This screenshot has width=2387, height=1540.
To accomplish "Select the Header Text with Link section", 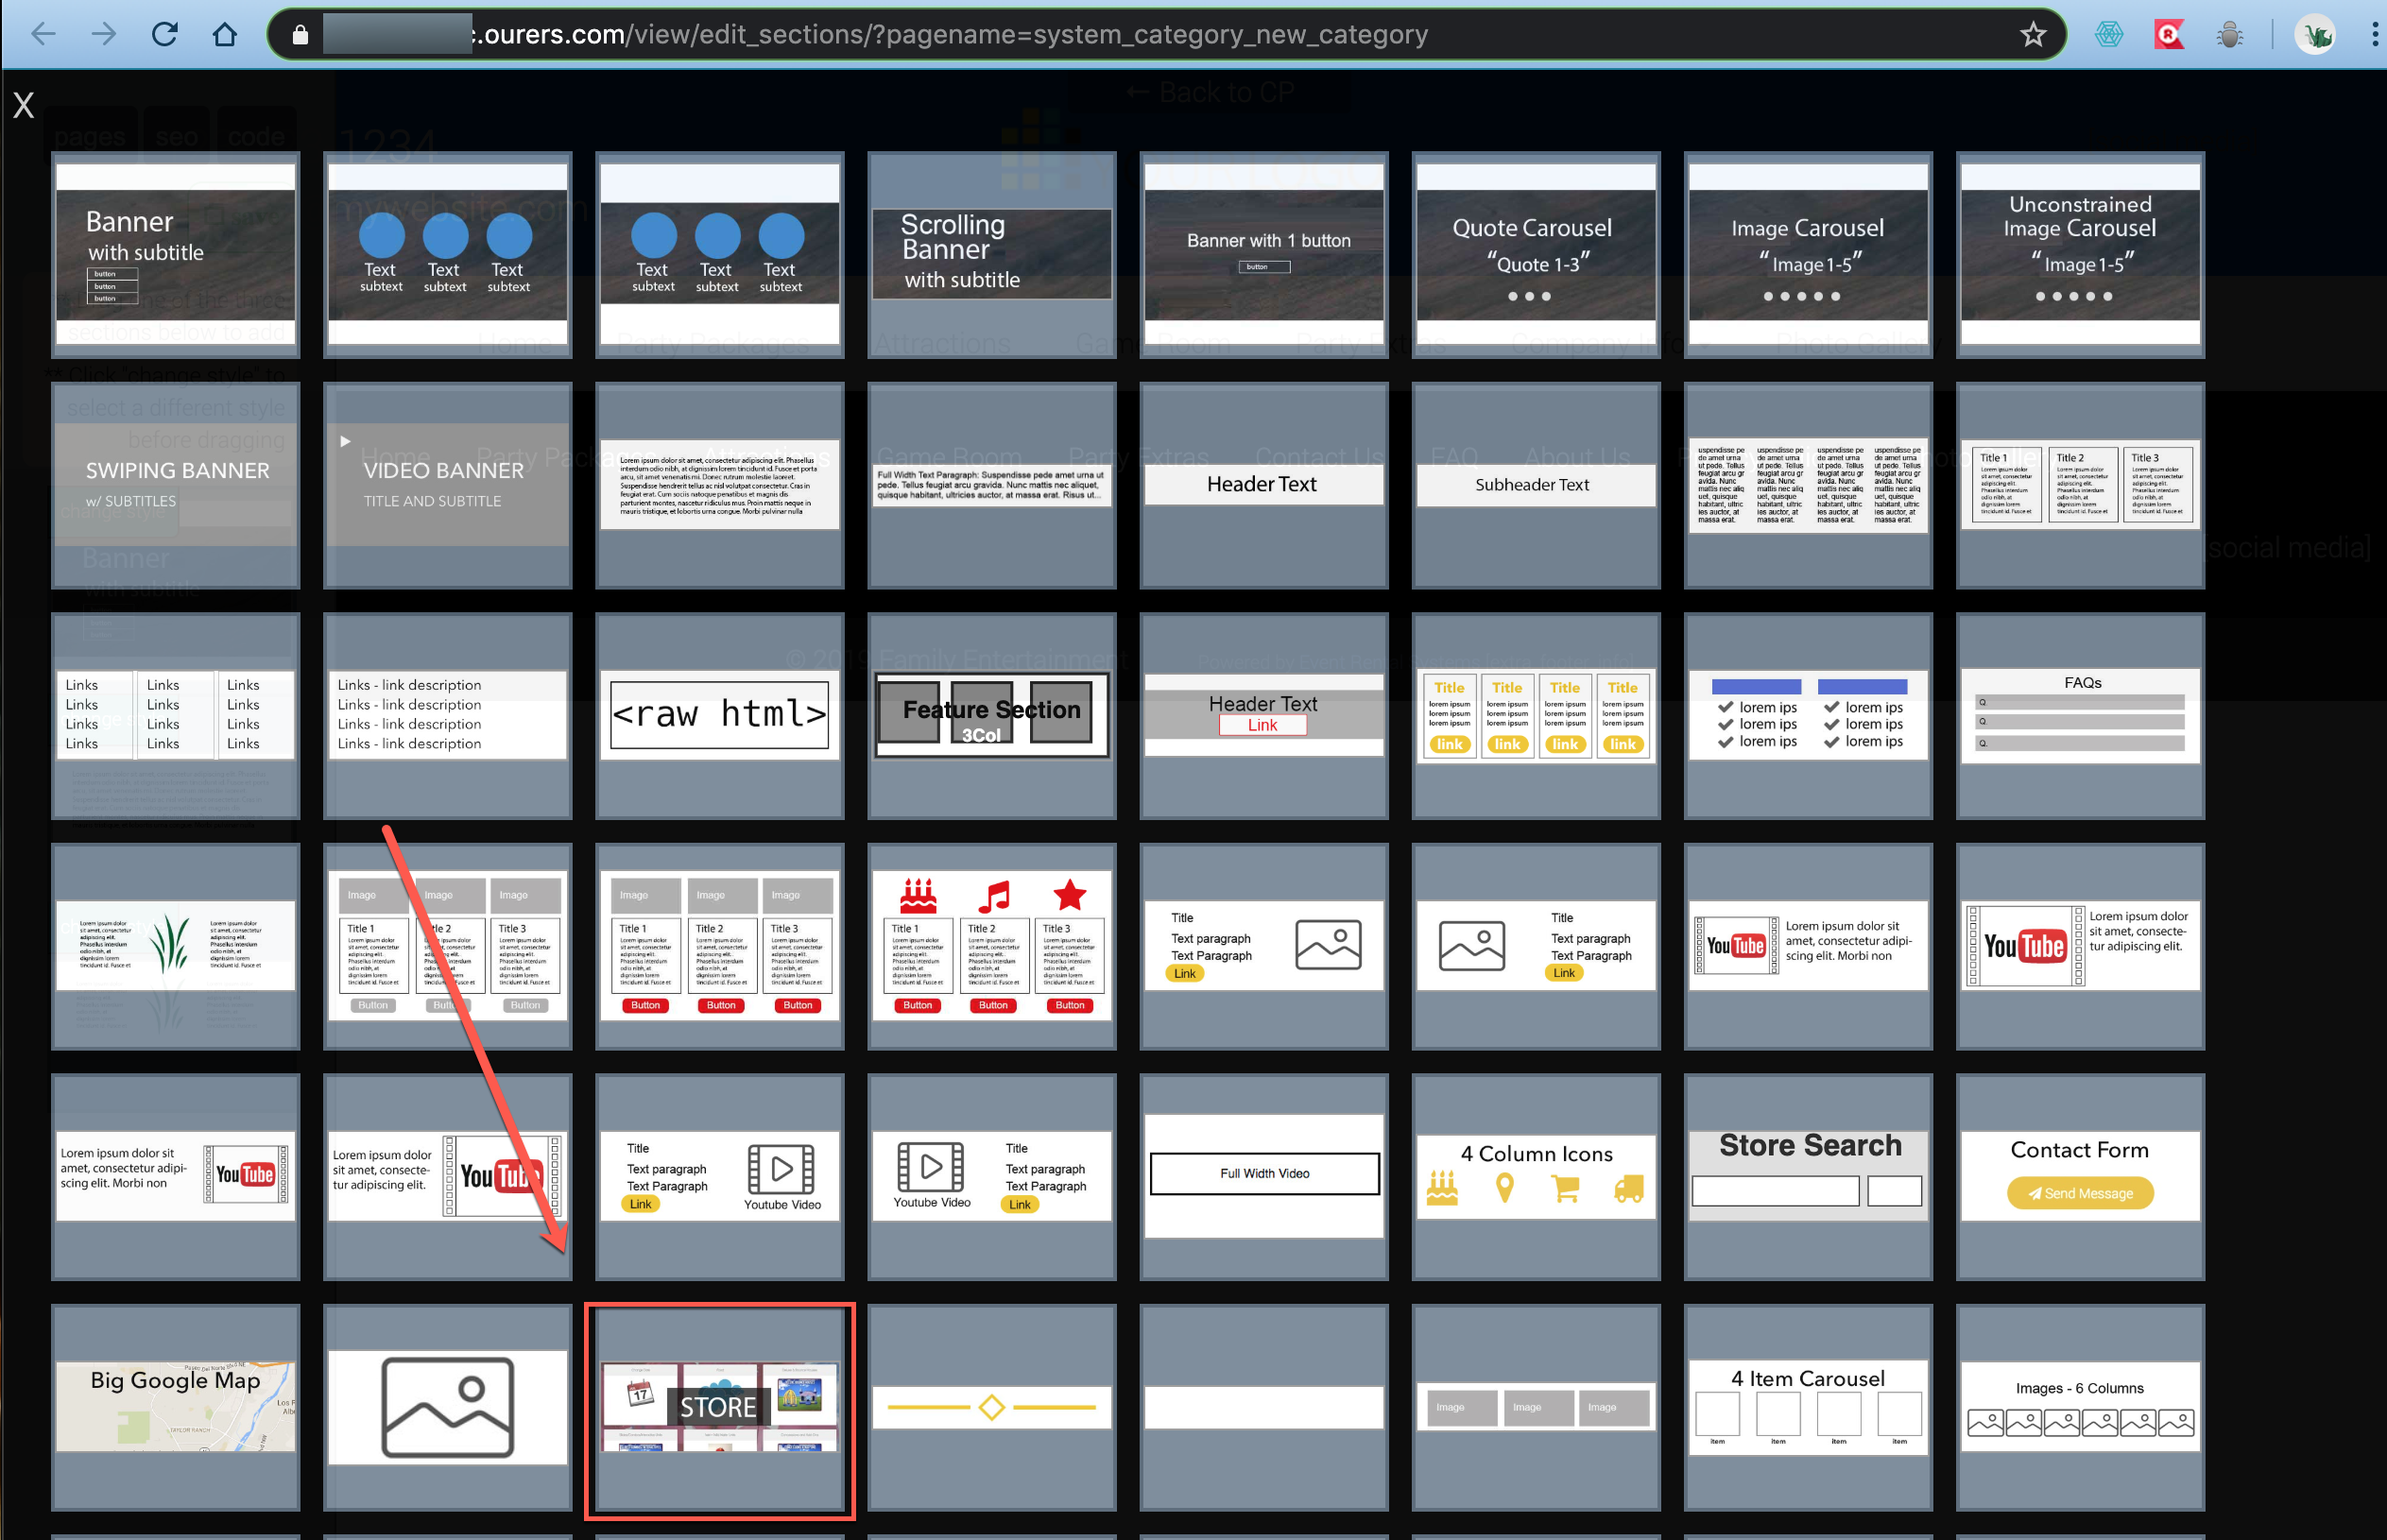I will point(1264,716).
